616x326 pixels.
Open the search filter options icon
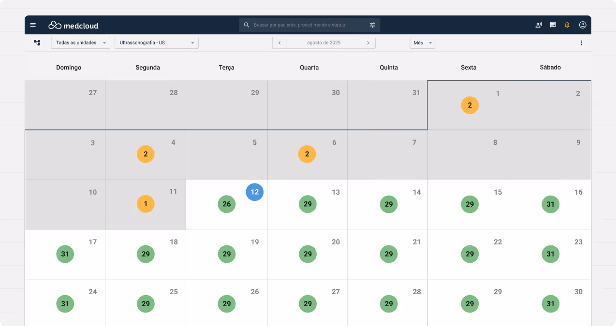pos(372,25)
